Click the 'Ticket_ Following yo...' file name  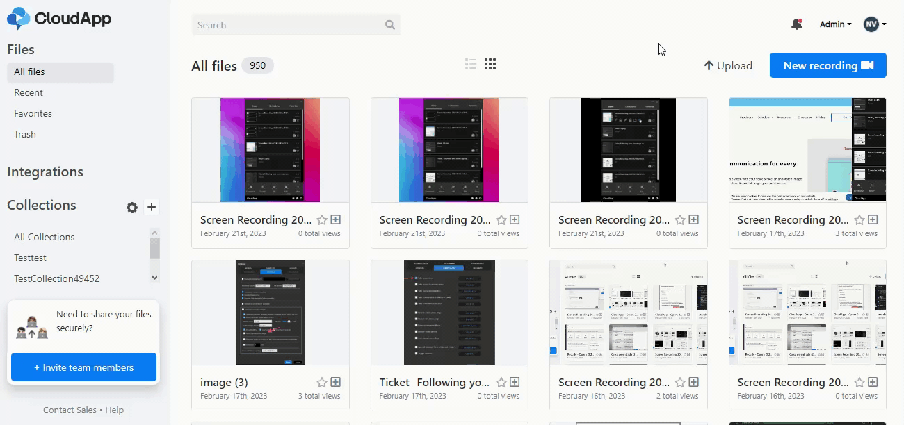[435, 382]
